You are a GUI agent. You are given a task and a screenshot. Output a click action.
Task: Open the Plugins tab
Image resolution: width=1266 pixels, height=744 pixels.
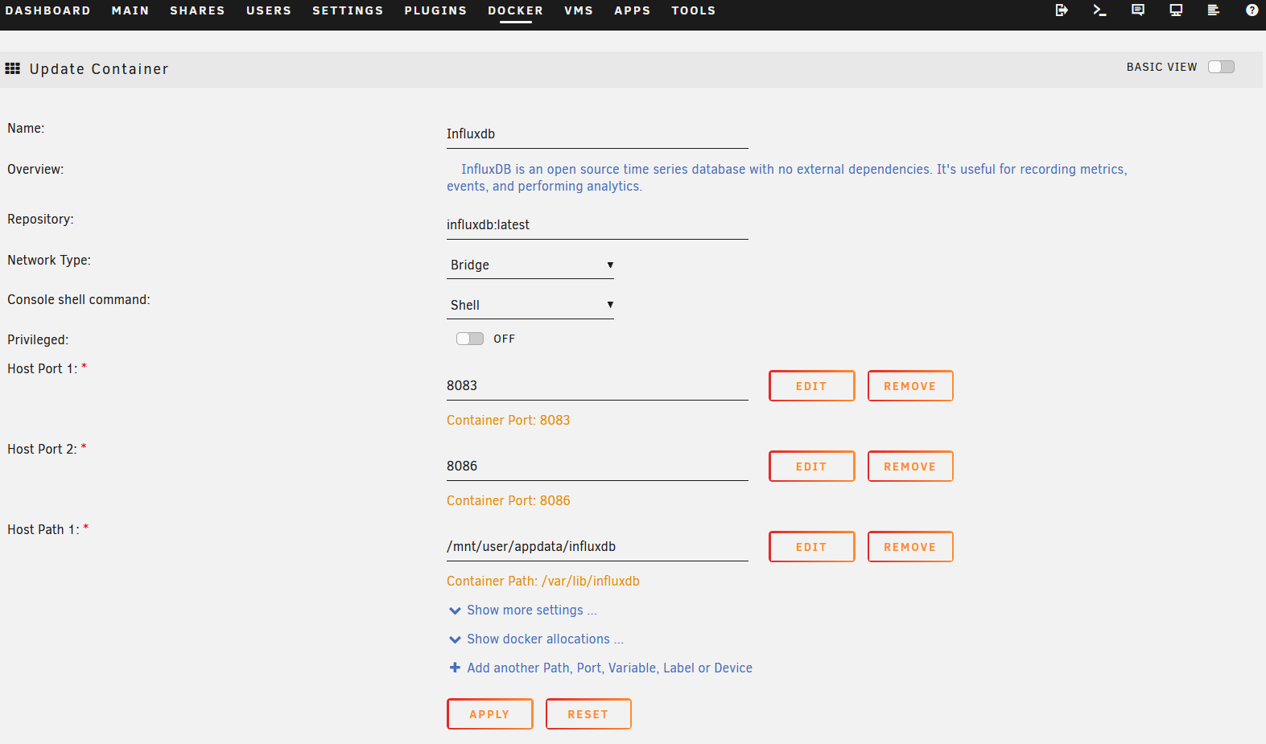(x=435, y=10)
